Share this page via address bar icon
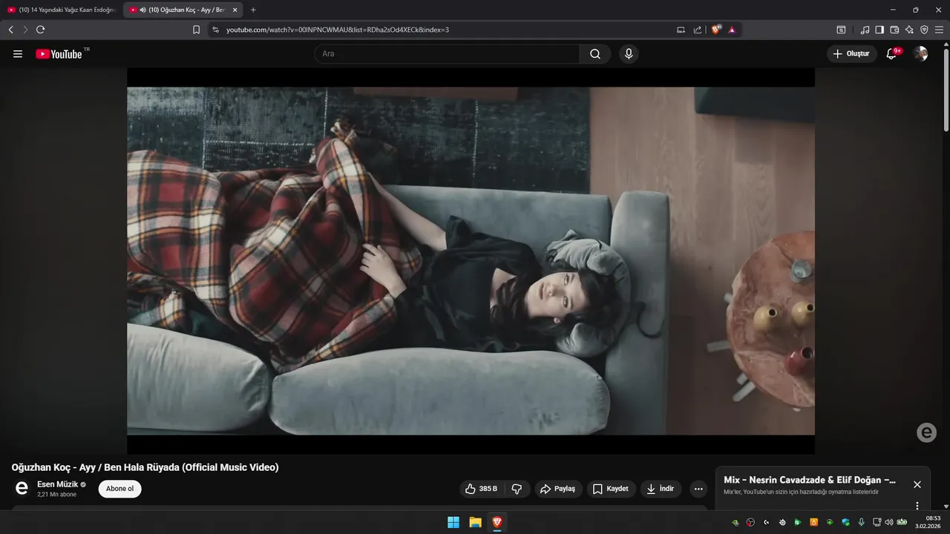 point(697,30)
